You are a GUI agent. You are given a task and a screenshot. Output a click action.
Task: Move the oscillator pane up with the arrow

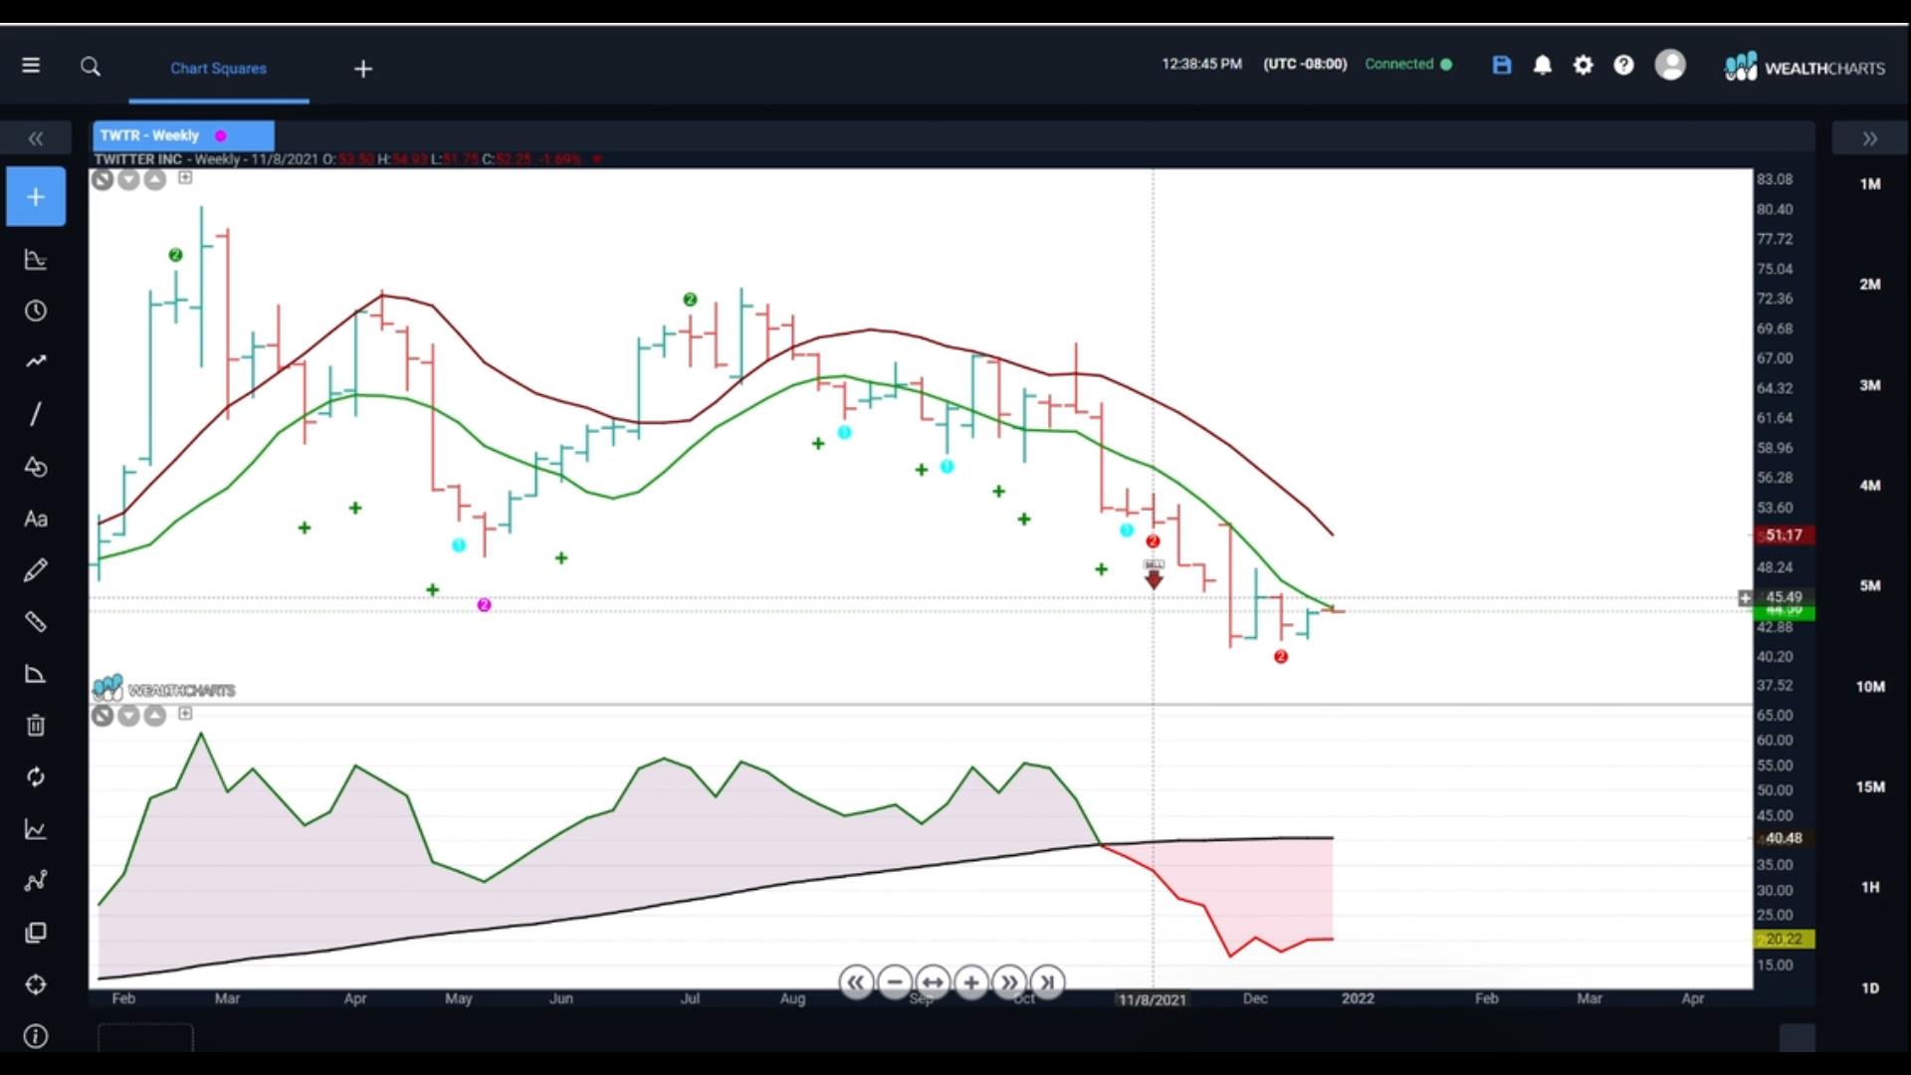coord(154,716)
